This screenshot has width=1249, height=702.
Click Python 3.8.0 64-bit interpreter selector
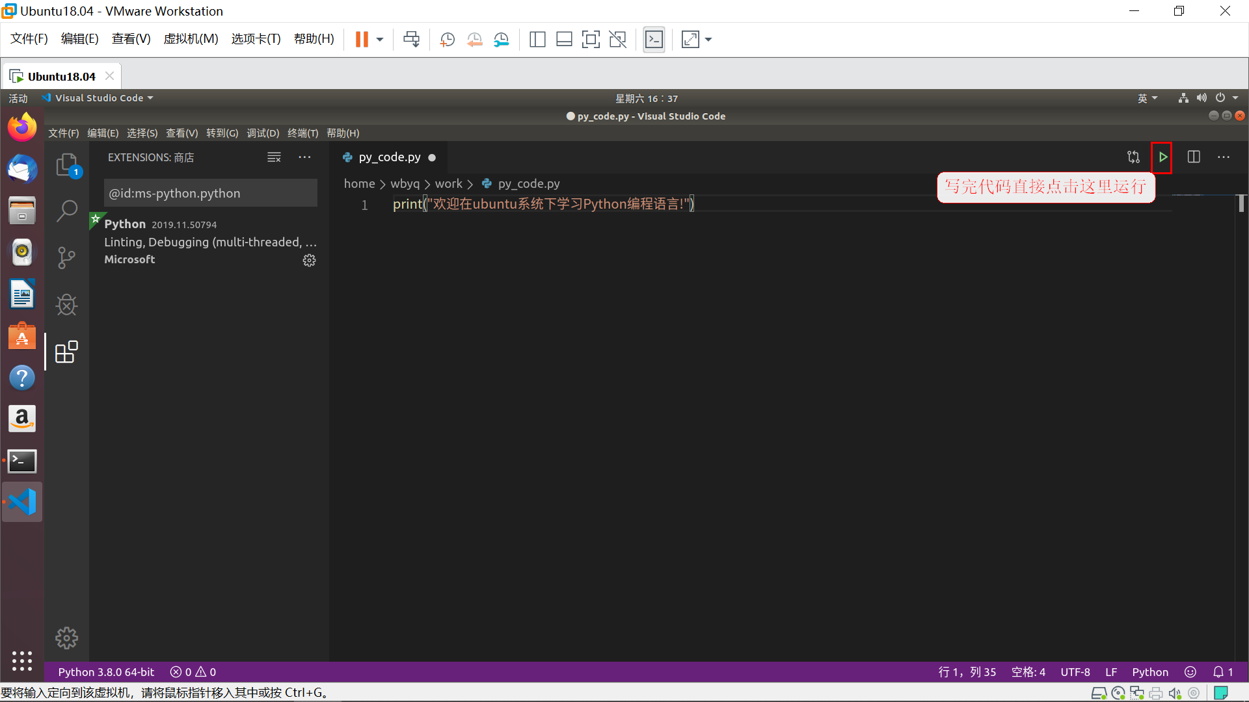106,672
